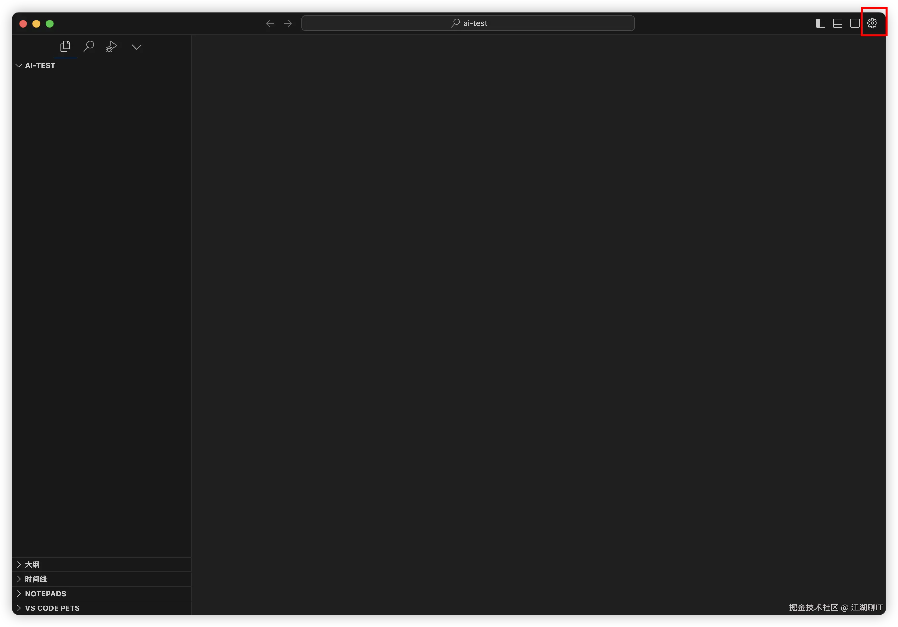Click the back navigation arrow
The image size is (898, 627).
(x=270, y=23)
